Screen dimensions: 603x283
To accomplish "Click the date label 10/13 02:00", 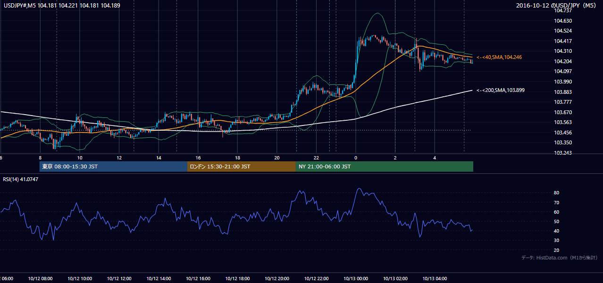I will point(395,279).
